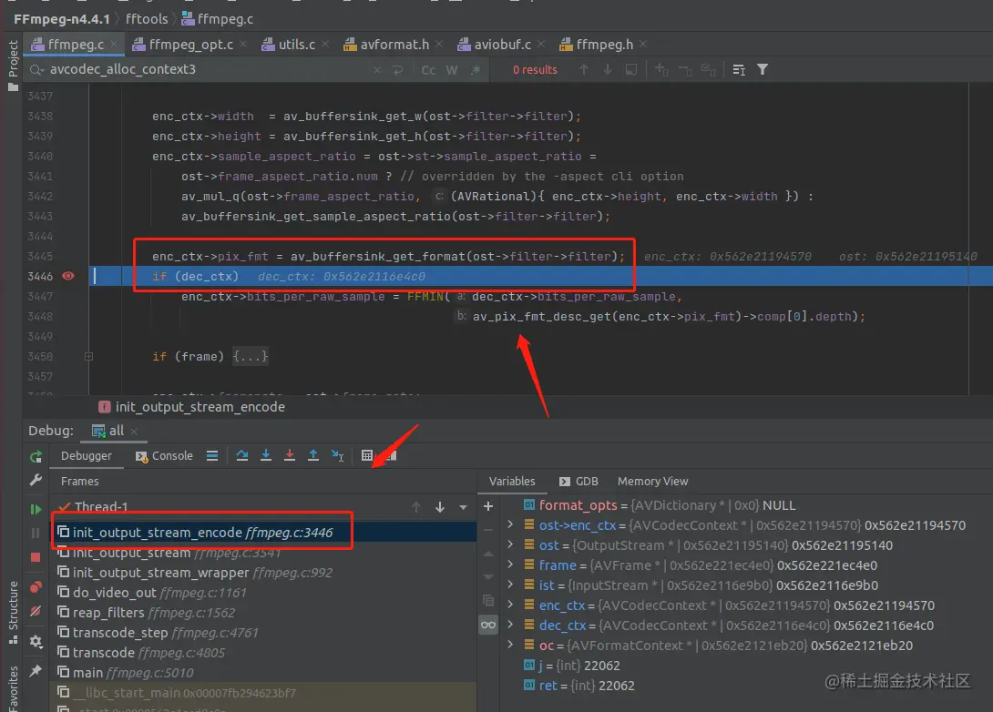This screenshot has width=993, height=712.
Task: Open Favorites tool window
Action: tap(13, 687)
